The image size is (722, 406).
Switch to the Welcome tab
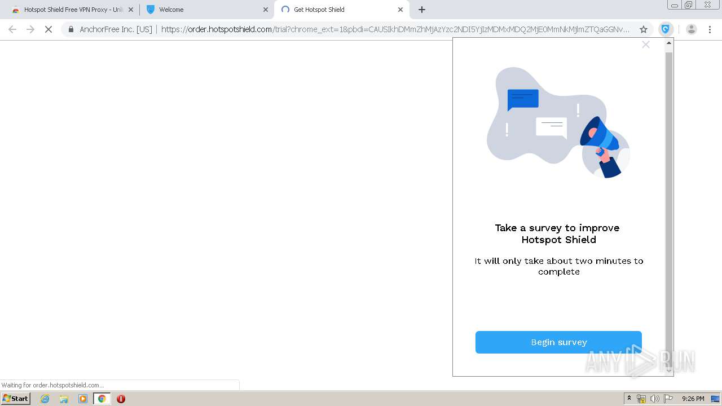pos(206,10)
